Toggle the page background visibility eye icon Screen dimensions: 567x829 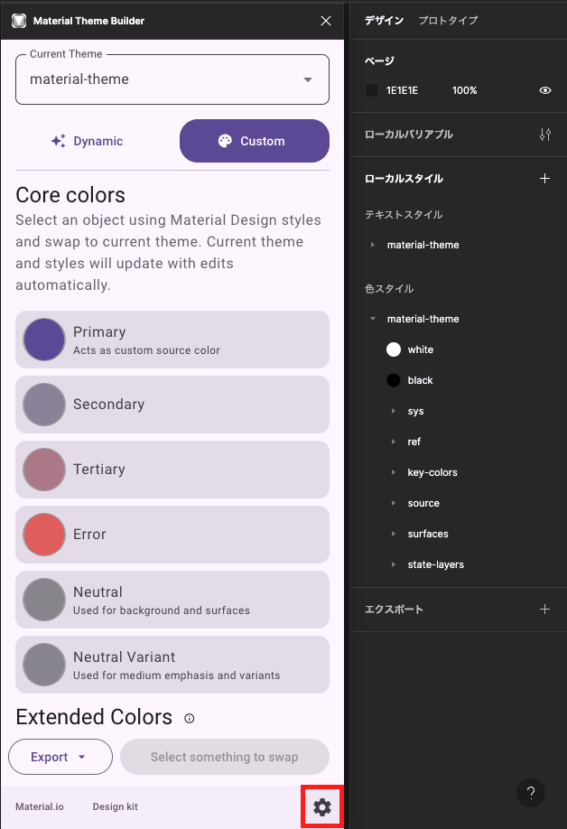point(544,90)
